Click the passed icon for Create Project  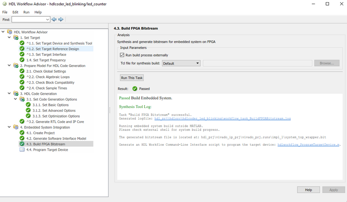[22, 133]
